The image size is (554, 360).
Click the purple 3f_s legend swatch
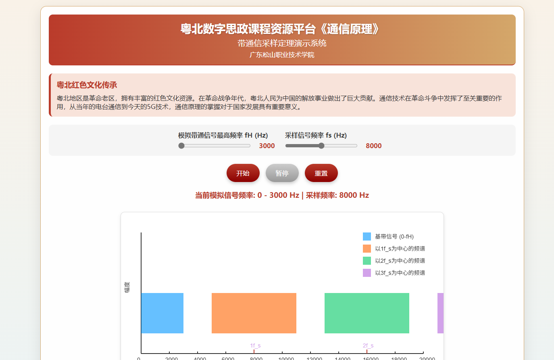pyautogui.click(x=367, y=273)
